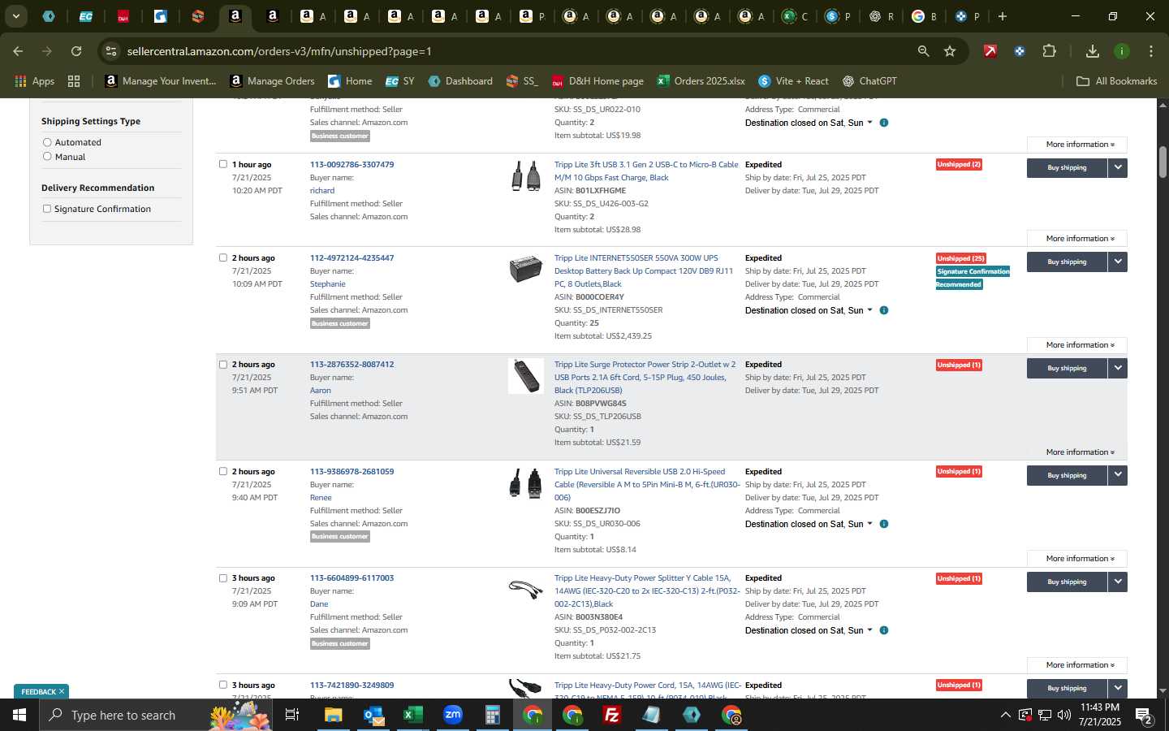Select order 113-6604899-6117003 checkbox
The width and height of the screenshot is (1169, 731).
click(223, 578)
